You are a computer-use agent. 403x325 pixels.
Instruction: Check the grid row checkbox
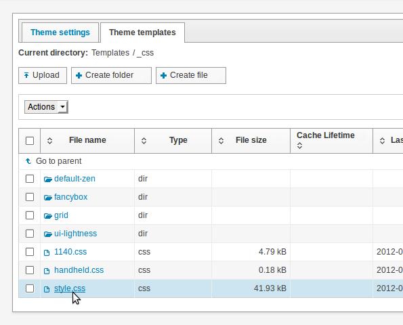(x=30, y=215)
